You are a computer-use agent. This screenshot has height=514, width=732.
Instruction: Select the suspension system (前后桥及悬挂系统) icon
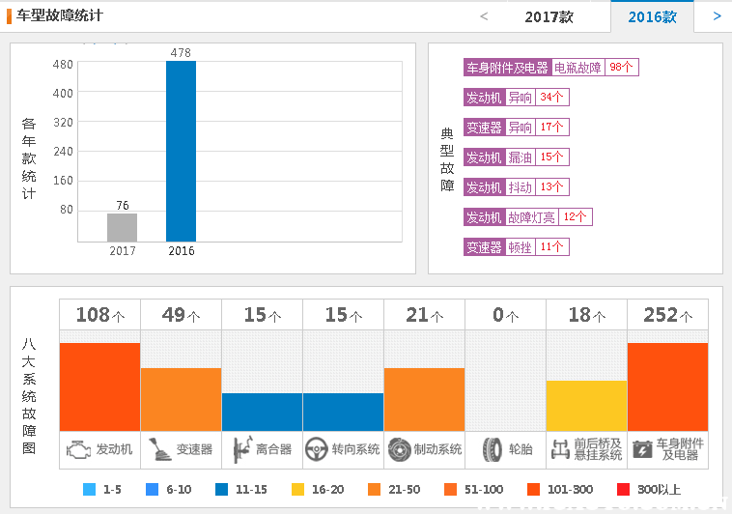tap(559, 449)
